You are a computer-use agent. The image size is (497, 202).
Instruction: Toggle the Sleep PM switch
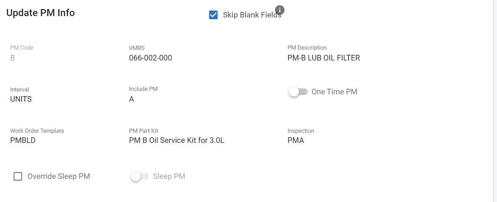140,176
